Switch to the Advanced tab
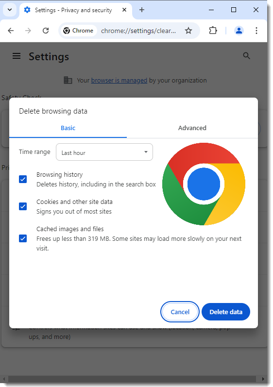The width and height of the screenshot is (273, 387). tap(192, 128)
